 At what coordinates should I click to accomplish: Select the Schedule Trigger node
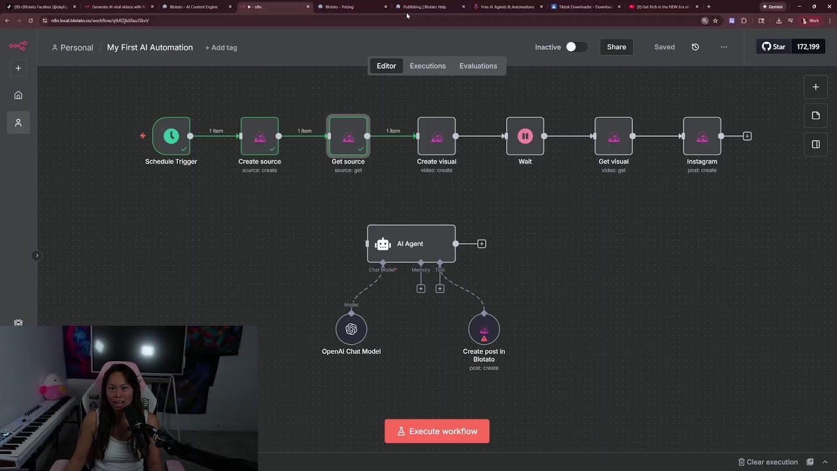pyautogui.click(x=171, y=136)
